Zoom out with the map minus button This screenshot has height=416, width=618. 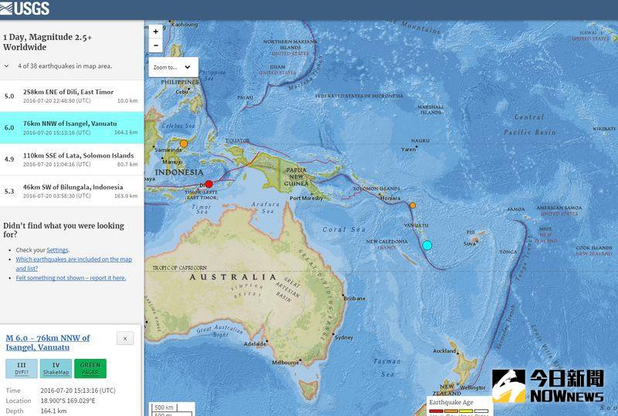click(156, 46)
